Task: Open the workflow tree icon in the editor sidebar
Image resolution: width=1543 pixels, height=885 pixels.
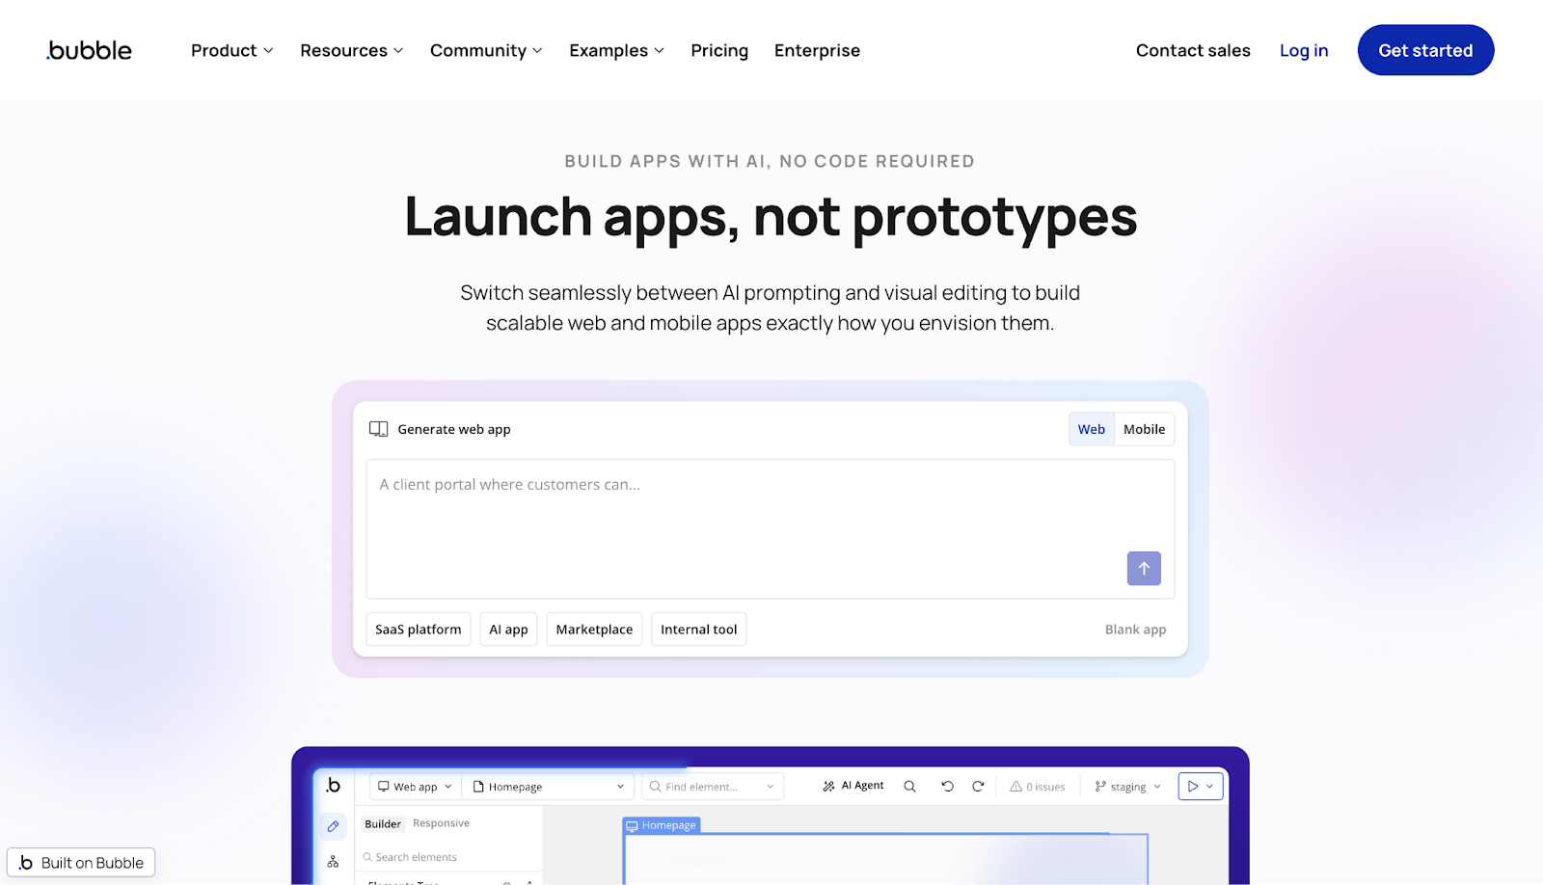Action: (x=333, y=861)
